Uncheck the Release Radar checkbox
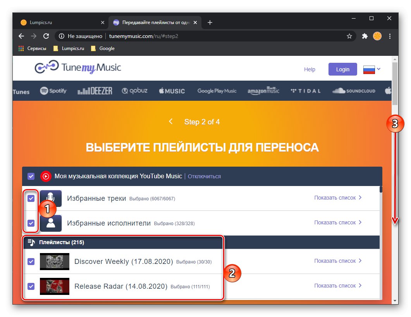 [31, 286]
